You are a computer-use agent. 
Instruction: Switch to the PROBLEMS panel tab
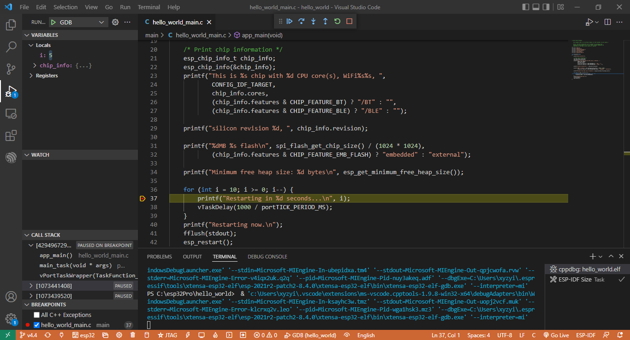[x=160, y=257]
